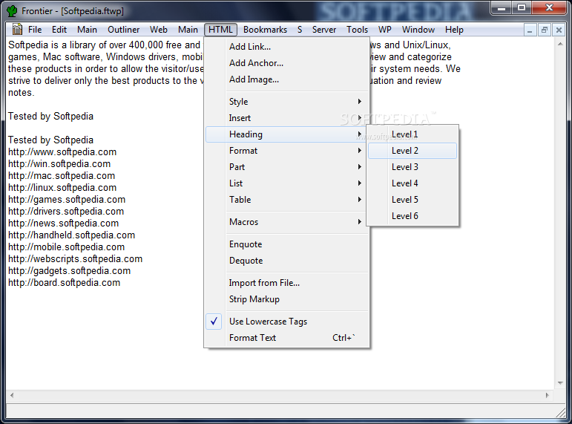This screenshot has width=572, height=424.
Task: Click the http://handheld.softpedia.com line
Action: tap(71, 235)
